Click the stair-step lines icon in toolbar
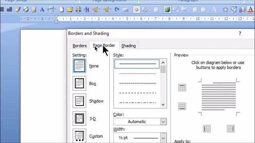The width and height of the screenshot is (255, 143). tap(10, 10)
